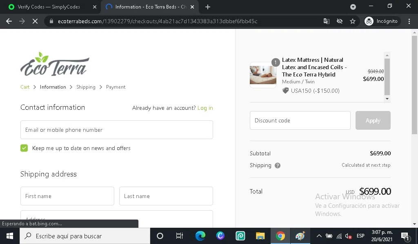This screenshot has width=418, height=244.
Task: Close the Information - Eco Terra Beds tab
Action: pyautogui.click(x=192, y=7)
